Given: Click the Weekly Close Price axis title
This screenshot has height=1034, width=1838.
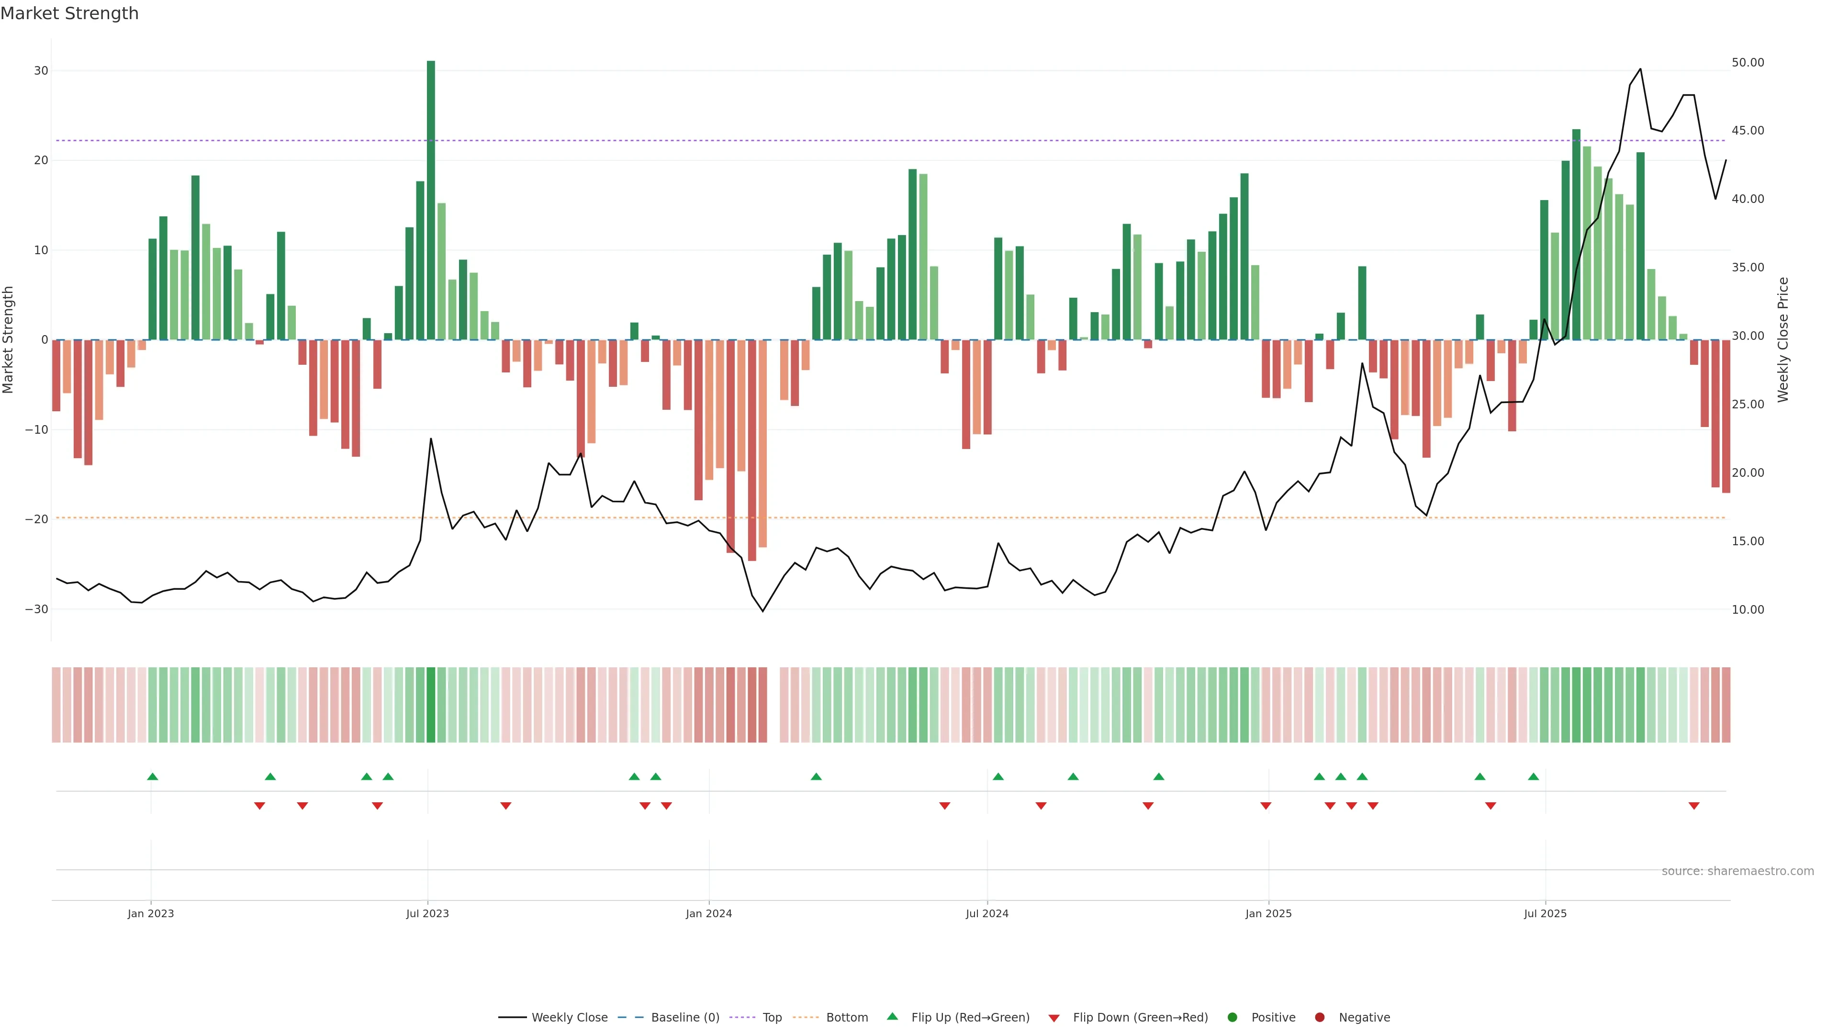Looking at the screenshot, I should point(1783,340).
